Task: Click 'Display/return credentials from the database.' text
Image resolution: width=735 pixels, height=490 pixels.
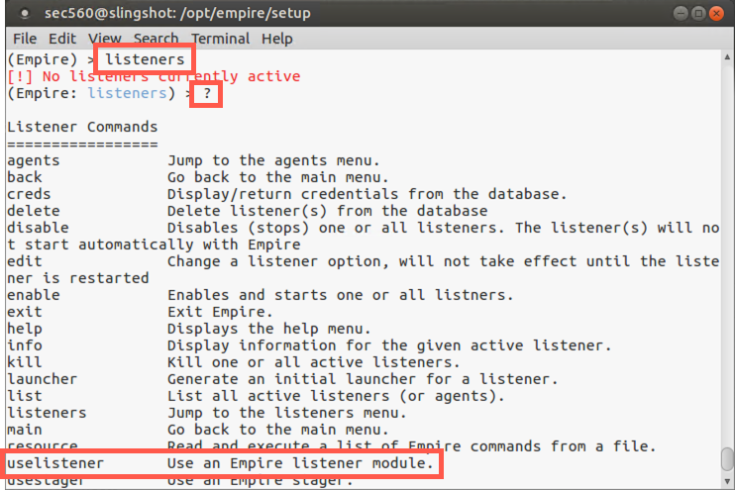Action: click(367, 194)
